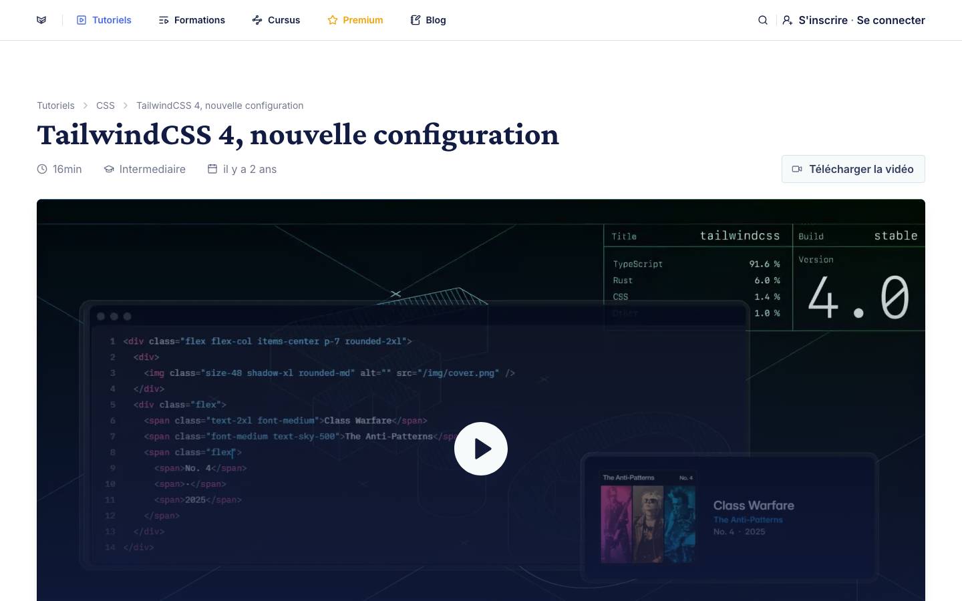Viewport: 962px width, 601px height.
Task: Click the list icon next to Formations
Action: click(164, 20)
